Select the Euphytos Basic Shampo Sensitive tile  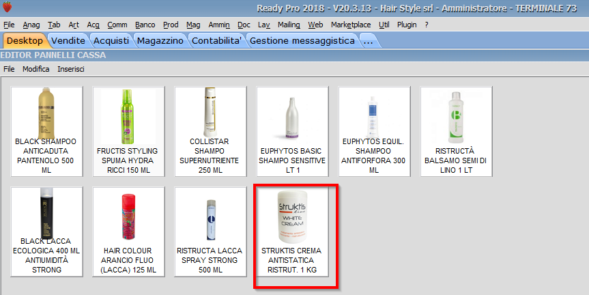point(292,132)
